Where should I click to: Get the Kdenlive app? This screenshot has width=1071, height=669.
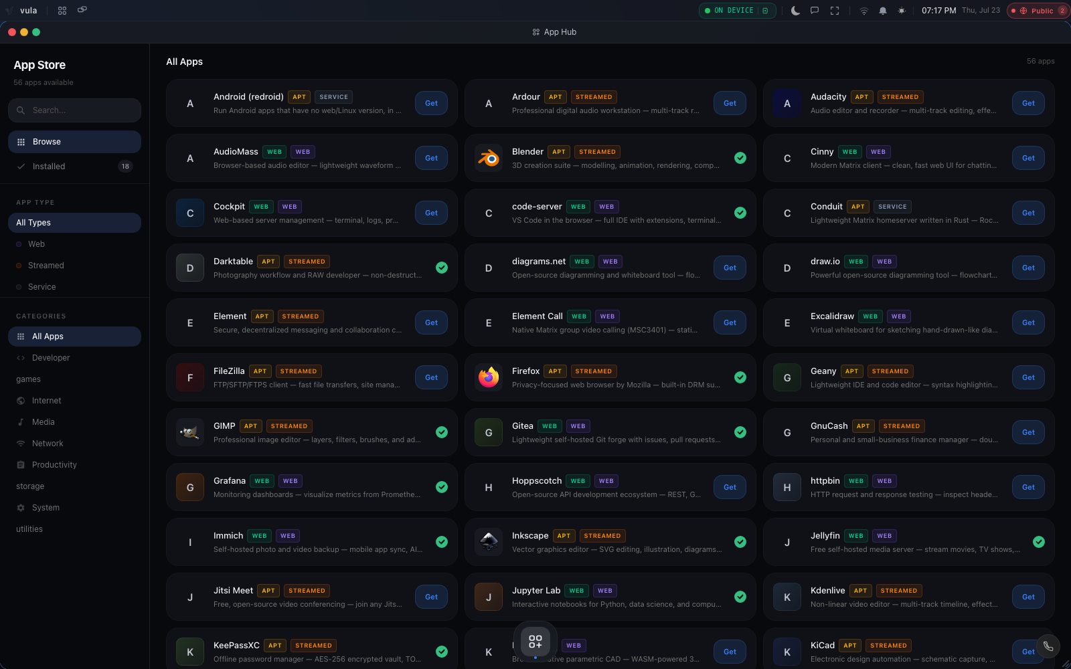point(1029,597)
